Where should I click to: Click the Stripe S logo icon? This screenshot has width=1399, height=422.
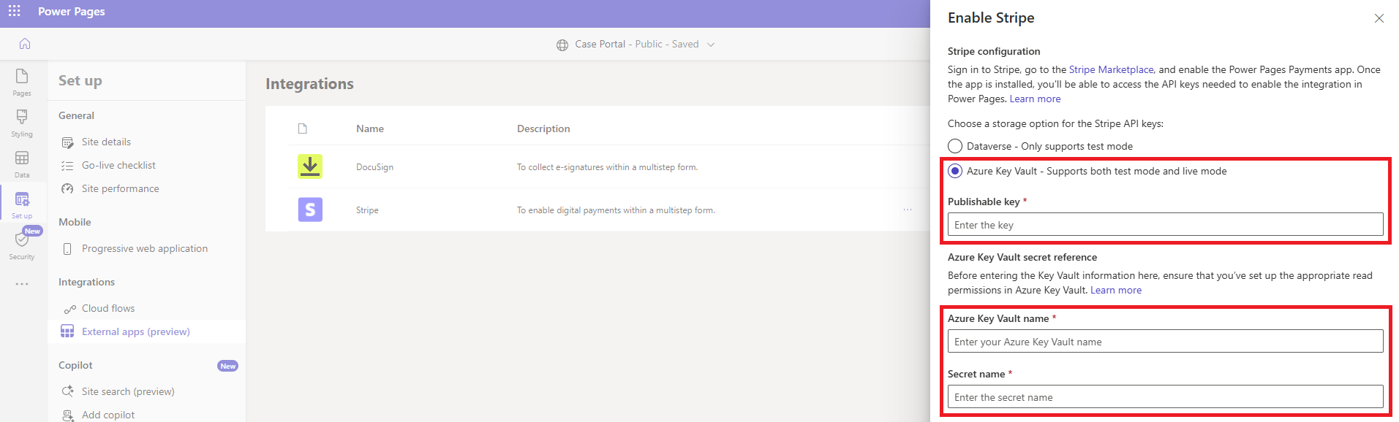tap(310, 210)
